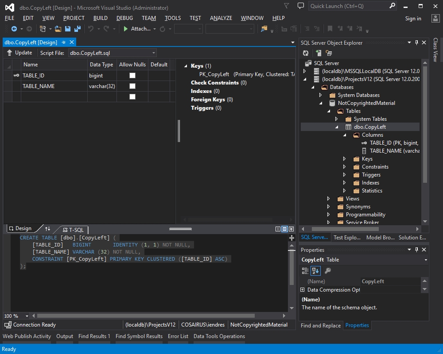
Task: Click the swap panes arrows icon
Action: pyautogui.click(x=48, y=229)
